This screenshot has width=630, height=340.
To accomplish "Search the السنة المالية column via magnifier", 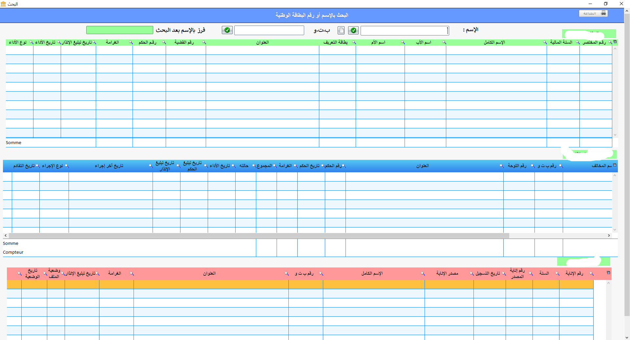I will pos(577,42).
